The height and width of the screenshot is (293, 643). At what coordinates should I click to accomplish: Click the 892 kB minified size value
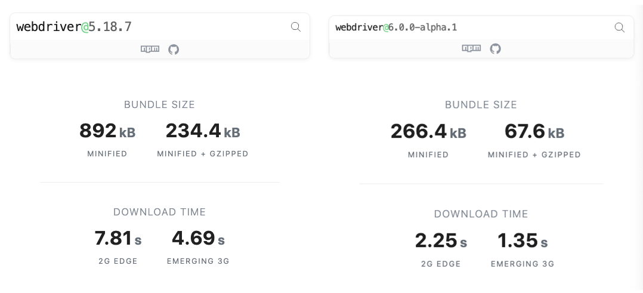pyautogui.click(x=107, y=131)
